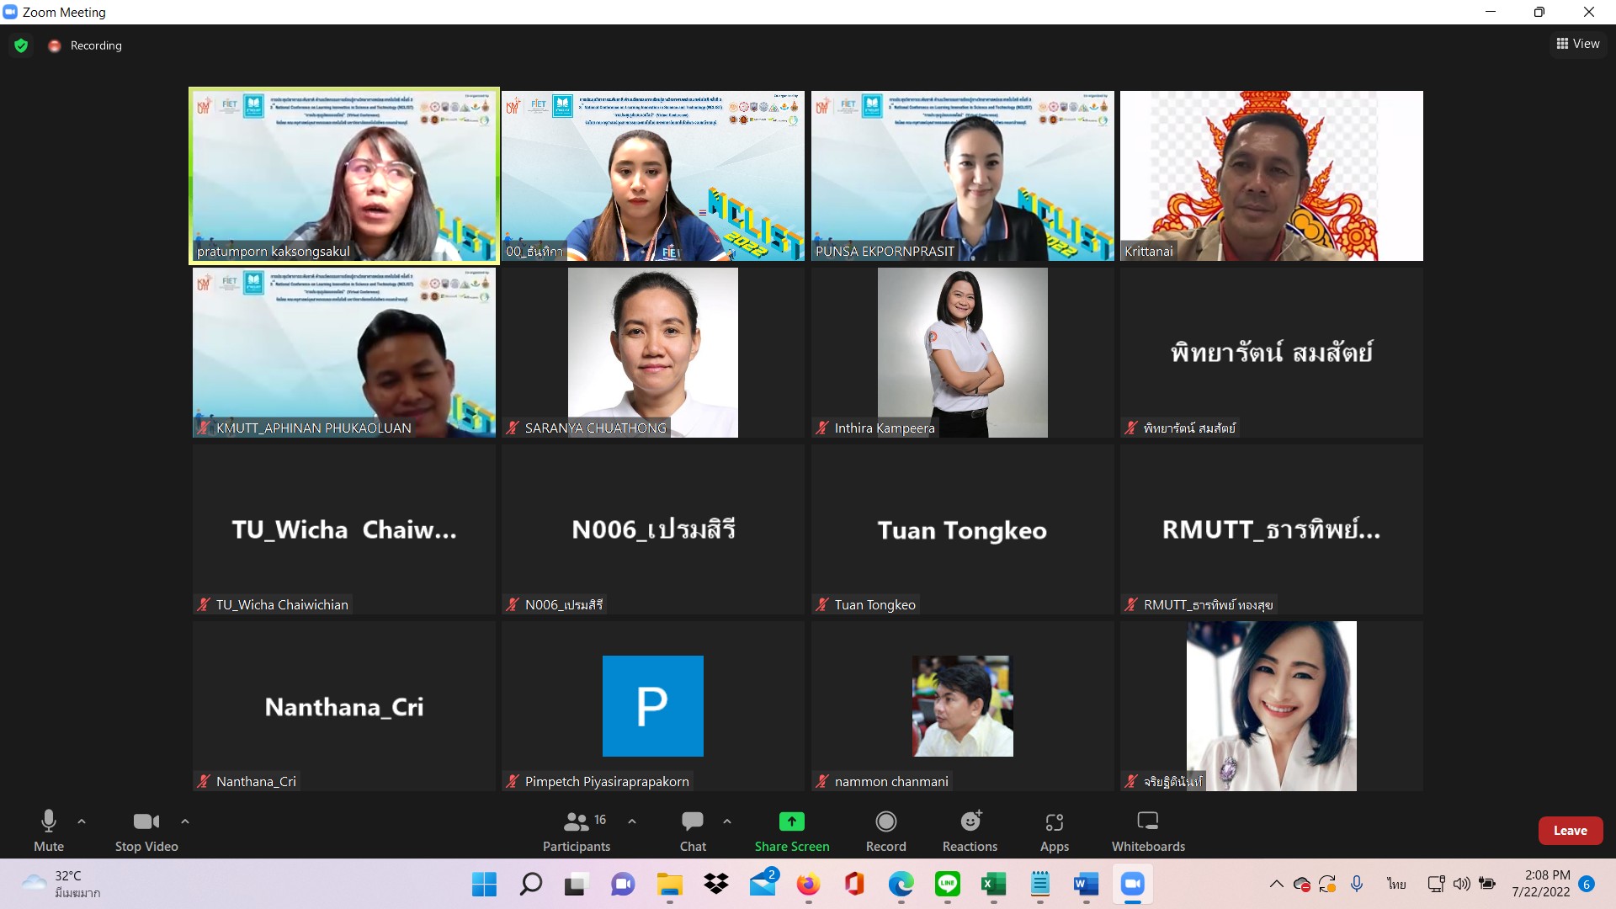Open the View layout menu
The height and width of the screenshot is (909, 1616).
pyautogui.click(x=1577, y=44)
